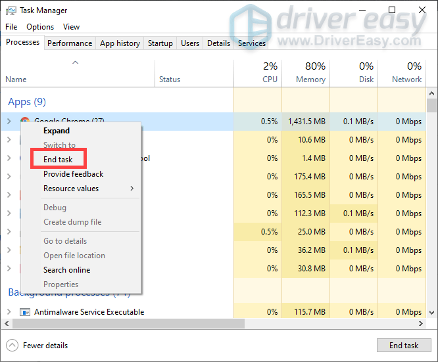Open the View menu
This screenshot has width=438, height=362.
(x=71, y=27)
